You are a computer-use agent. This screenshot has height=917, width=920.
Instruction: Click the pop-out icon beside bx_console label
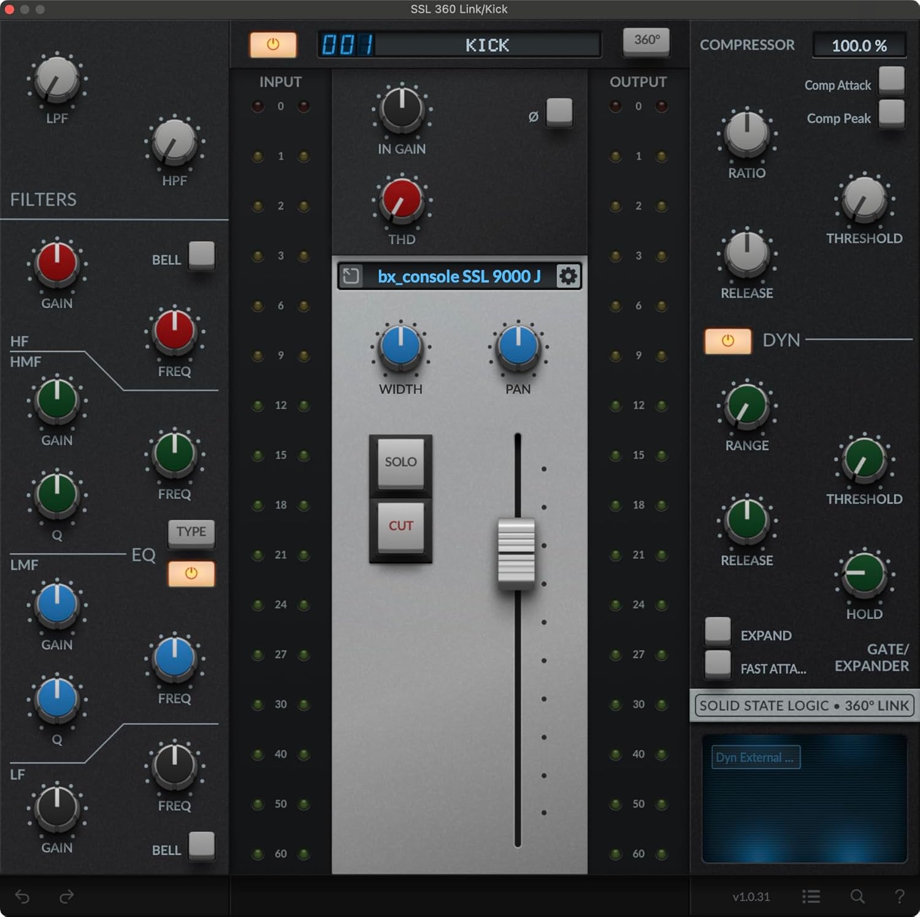351,276
